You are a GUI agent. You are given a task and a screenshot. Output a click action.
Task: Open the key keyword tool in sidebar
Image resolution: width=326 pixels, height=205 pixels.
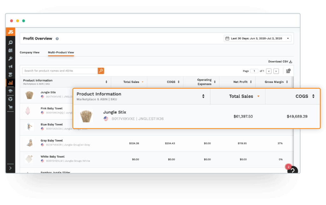(11, 58)
